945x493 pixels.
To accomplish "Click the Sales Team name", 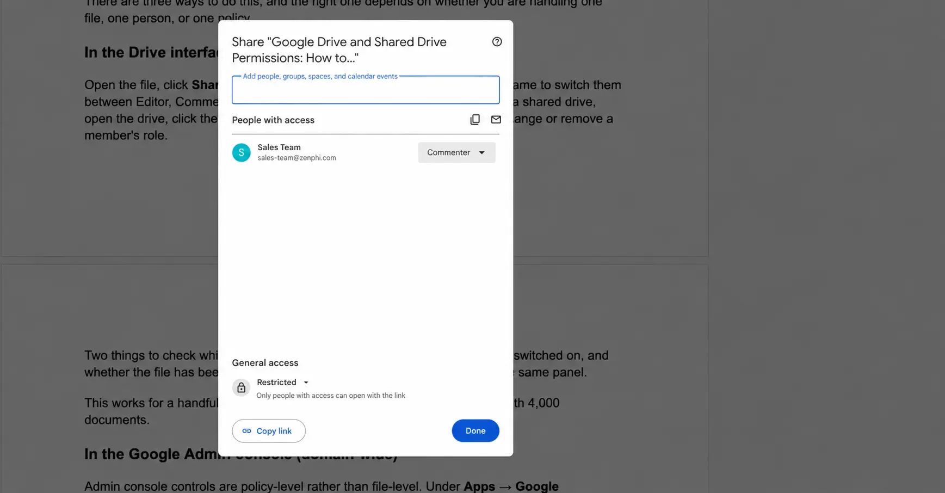I will point(279,147).
